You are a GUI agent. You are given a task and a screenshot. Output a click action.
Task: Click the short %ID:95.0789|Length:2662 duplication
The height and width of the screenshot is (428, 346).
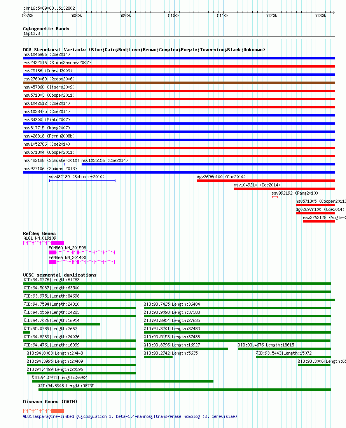[26, 332]
